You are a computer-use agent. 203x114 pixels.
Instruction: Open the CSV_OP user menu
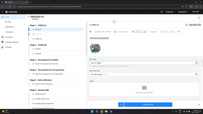pyautogui.click(x=197, y=12)
